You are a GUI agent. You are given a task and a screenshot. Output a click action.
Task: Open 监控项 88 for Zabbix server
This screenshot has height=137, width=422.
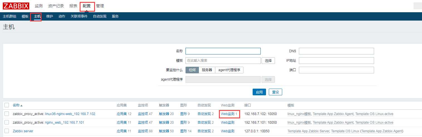[143, 131]
